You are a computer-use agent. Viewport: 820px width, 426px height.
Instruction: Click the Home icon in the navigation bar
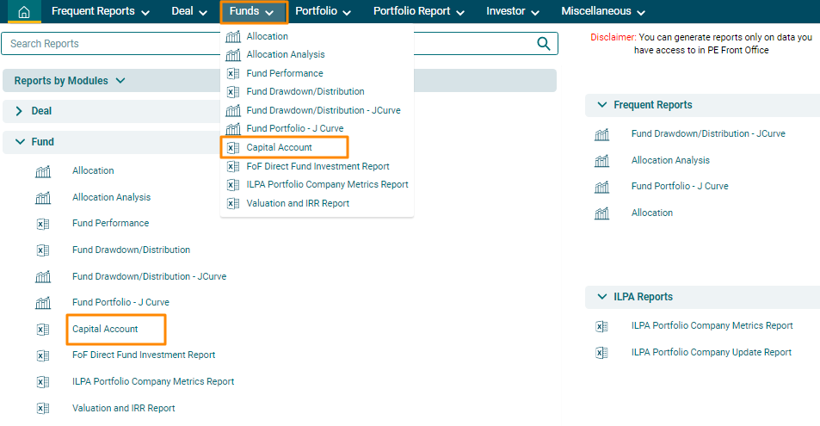pos(24,12)
